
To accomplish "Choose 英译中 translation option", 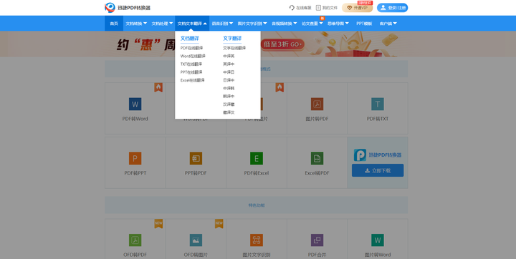I will 229,64.
